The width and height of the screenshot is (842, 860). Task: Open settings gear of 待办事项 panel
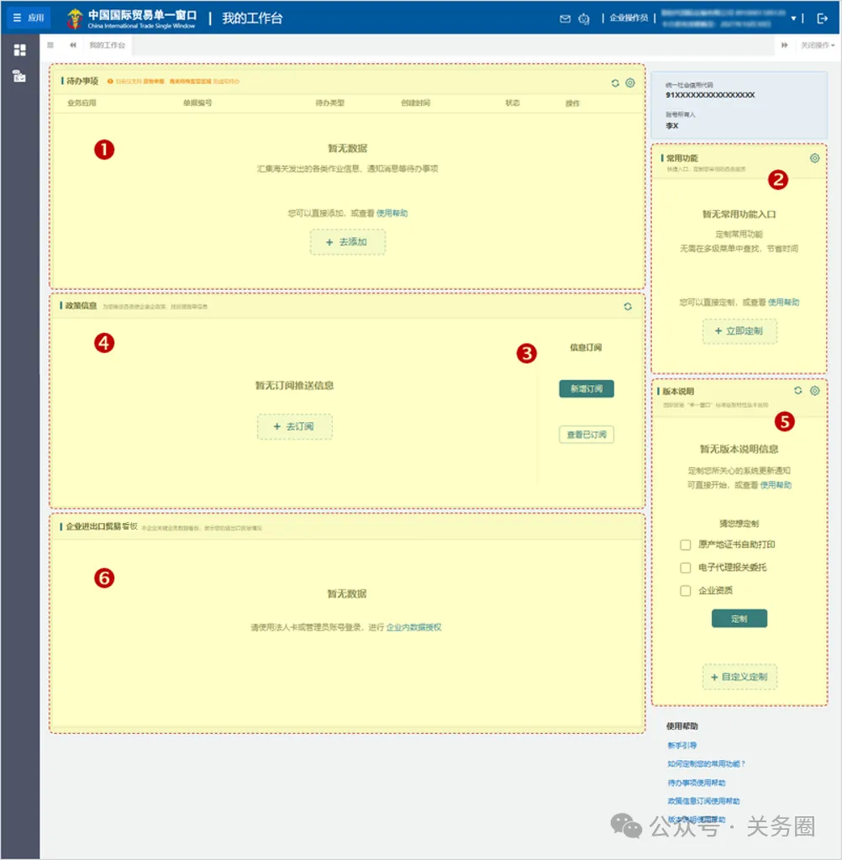(630, 83)
